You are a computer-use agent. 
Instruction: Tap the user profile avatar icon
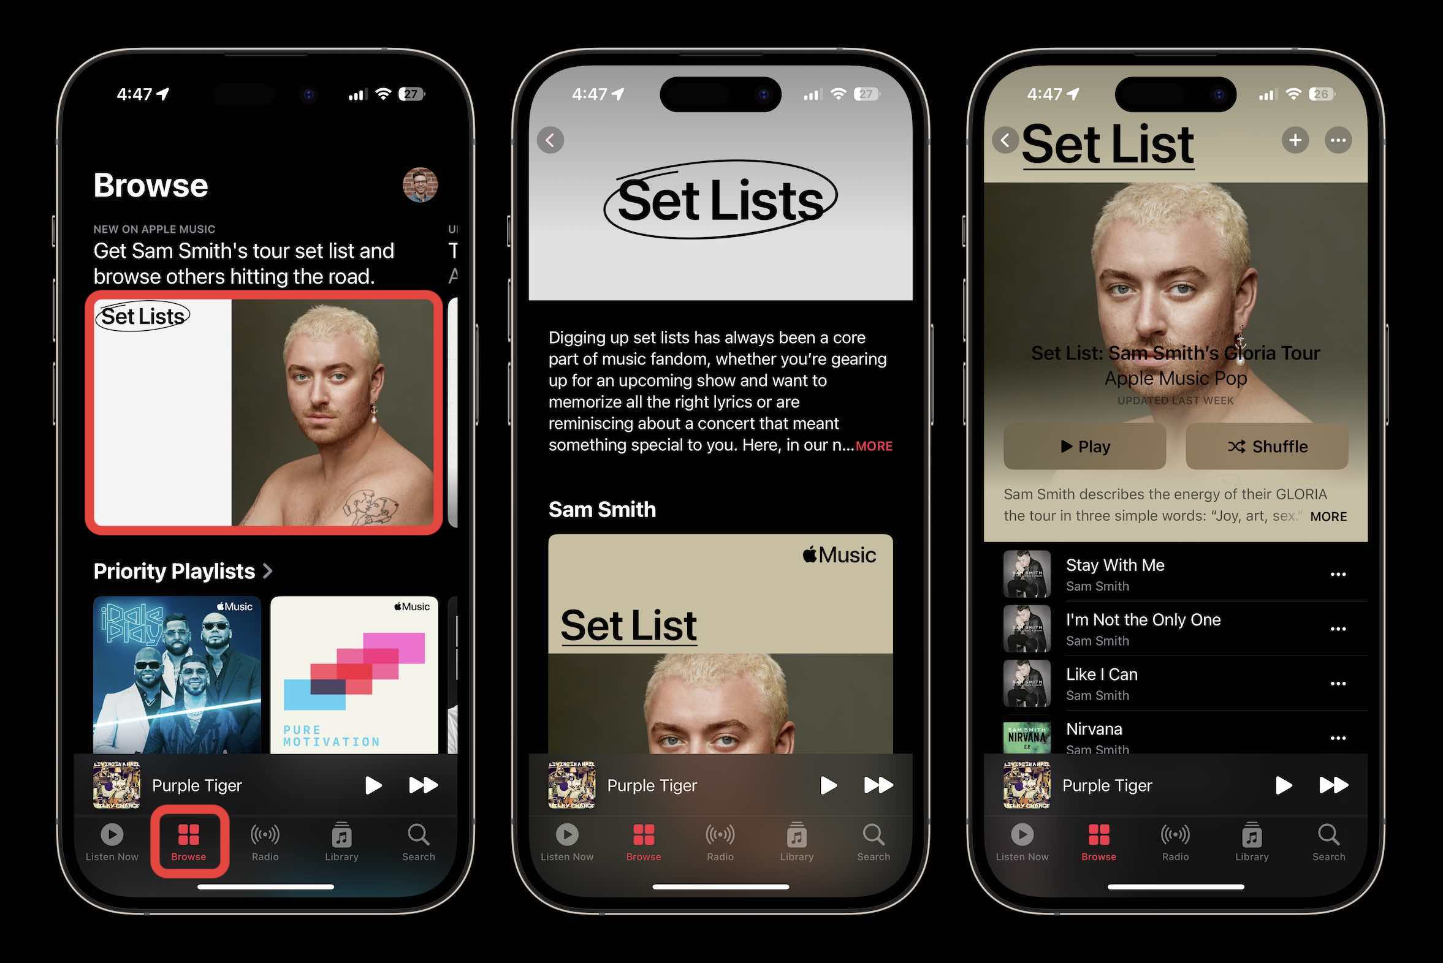click(419, 181)
